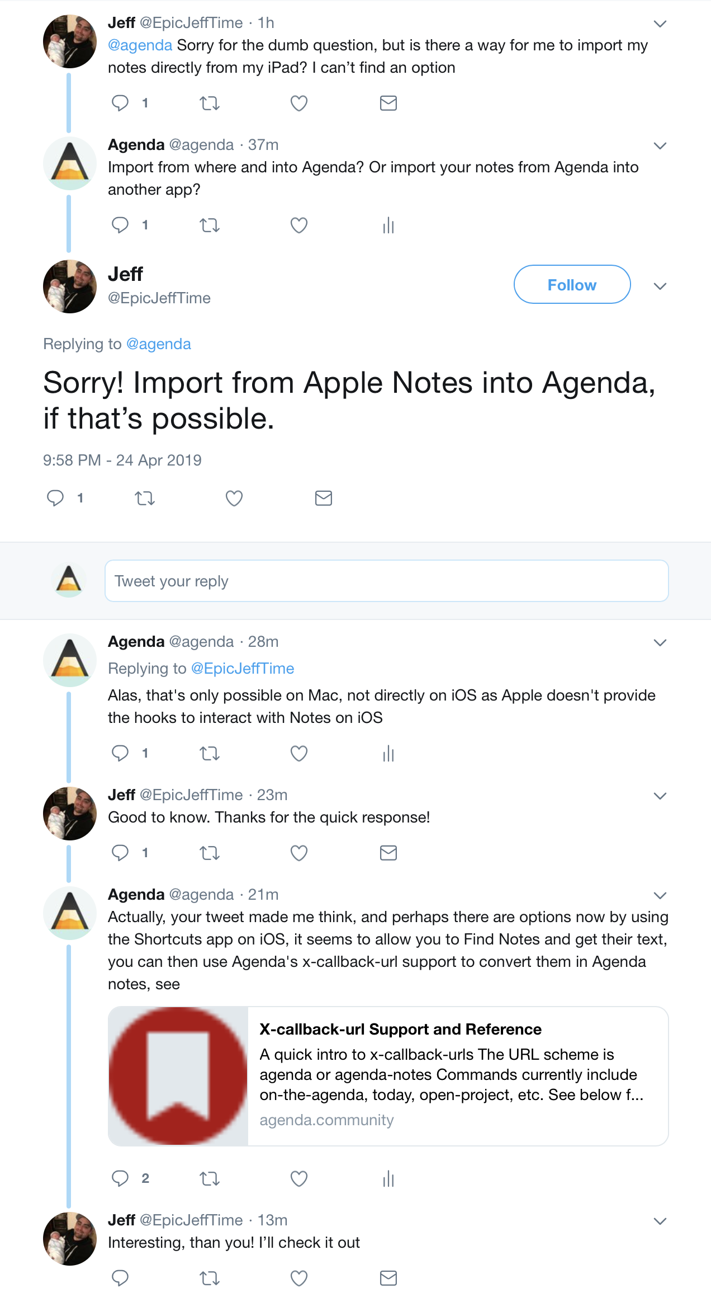Retweet Jeff's main tweet from 9:58 PM
This screenshot has width=711, height=1297.
[145, 498]
